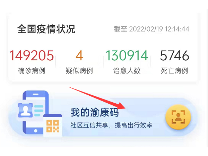This screenshot has height=156, width=208.
Task: Tap the timestamp 截至 2022/02/19 12:14:44
Action: coord(151,29)
